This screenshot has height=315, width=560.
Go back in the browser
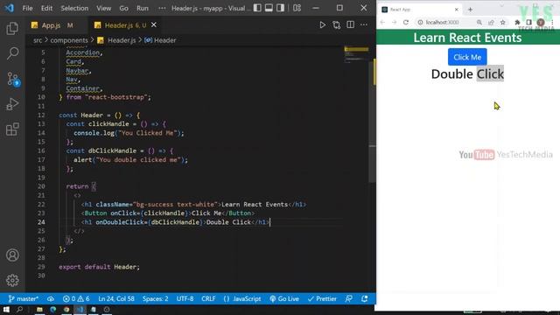click(x=382, y=22)
